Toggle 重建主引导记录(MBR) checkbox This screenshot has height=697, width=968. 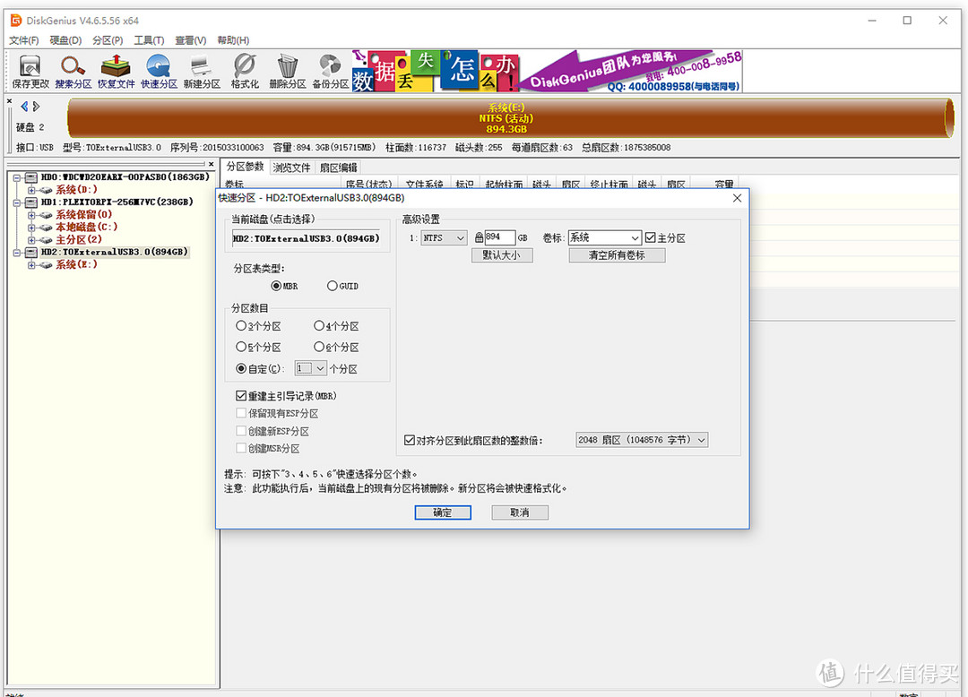click(x=241, y=396)
